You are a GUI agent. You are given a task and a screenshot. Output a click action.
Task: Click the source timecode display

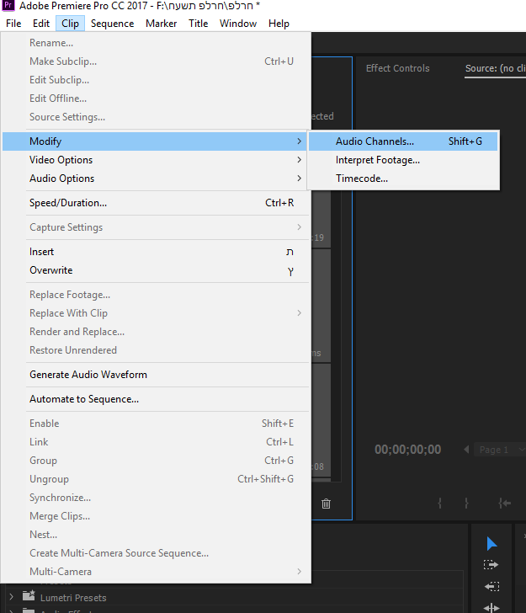pyautogui.click(x=407, y=450)
